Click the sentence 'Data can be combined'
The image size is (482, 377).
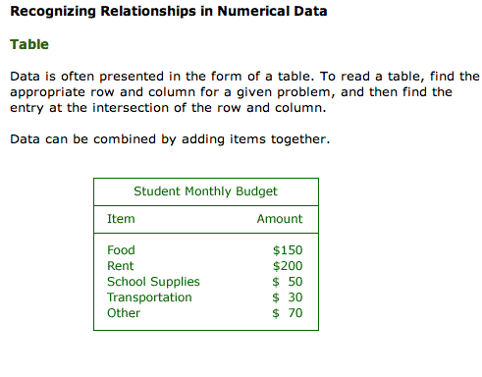point(170,139)
